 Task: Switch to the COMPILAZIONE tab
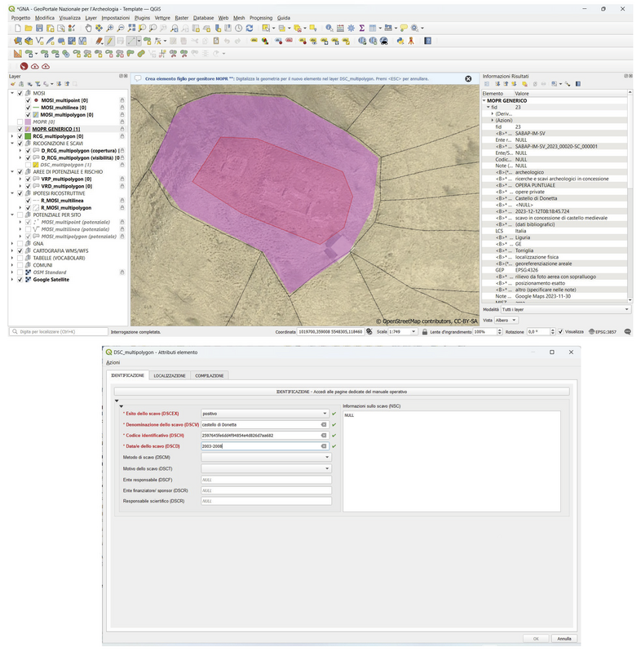tap(210, 376)
